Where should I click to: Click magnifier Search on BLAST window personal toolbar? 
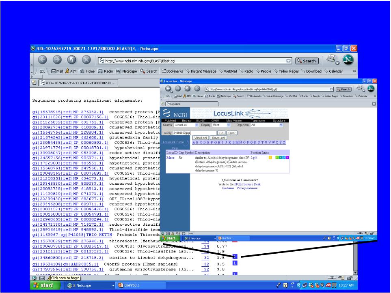point(149,71)
